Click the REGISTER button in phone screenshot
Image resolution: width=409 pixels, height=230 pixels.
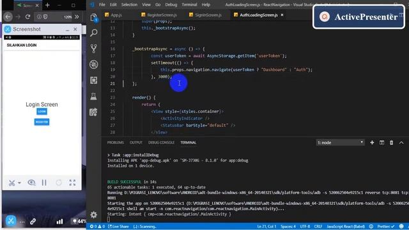42,122
